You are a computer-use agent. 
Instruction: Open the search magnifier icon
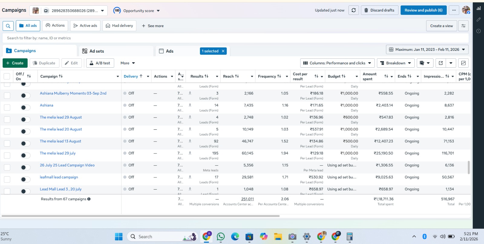pos(8,26)
